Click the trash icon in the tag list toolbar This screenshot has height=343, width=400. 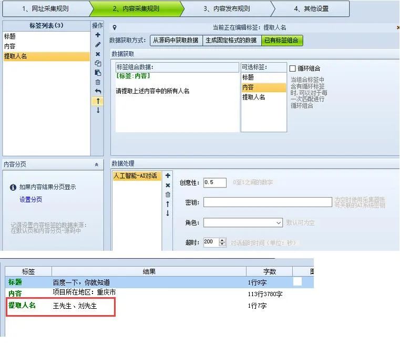tap(98, 82)
